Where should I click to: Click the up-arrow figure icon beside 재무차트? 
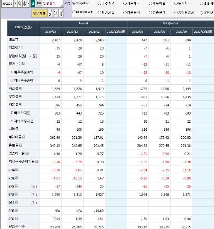(61, 13)
